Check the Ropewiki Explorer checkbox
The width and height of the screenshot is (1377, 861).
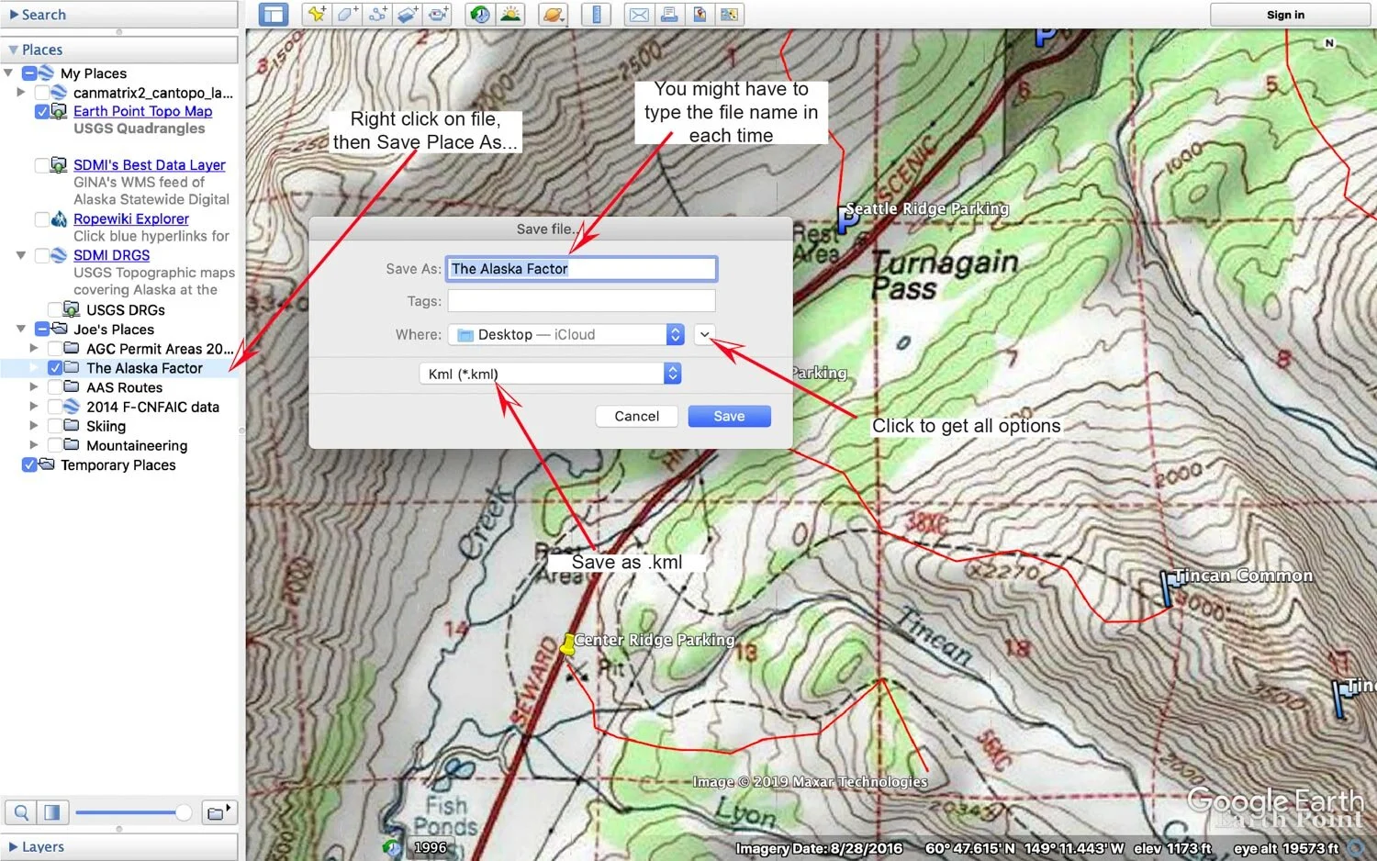tap(42, 219)
